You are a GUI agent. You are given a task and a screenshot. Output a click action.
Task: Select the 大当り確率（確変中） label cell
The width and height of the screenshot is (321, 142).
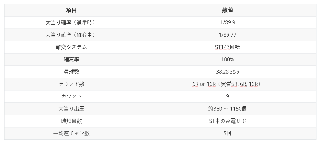coord(71,35)
